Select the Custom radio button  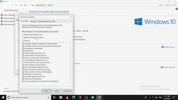23,40
